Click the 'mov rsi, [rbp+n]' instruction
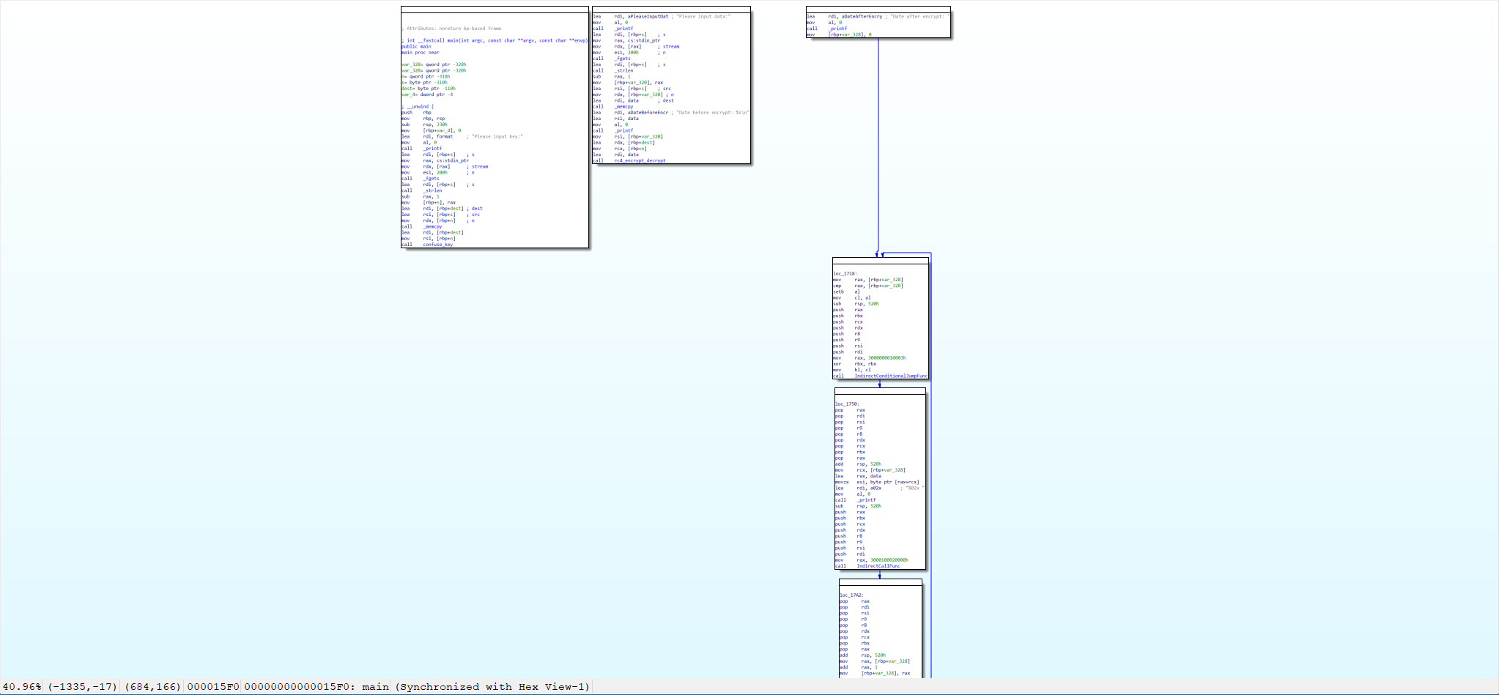Image resolution: width=1499 pixels, height=695 pixels. [x=429, y=238]
